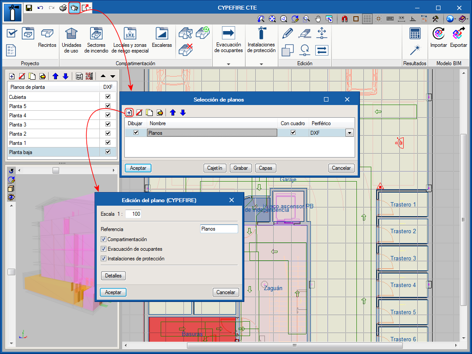472x354 pixels.
Task: Activate the red magnet snap icon
Action: pos(345,19)
